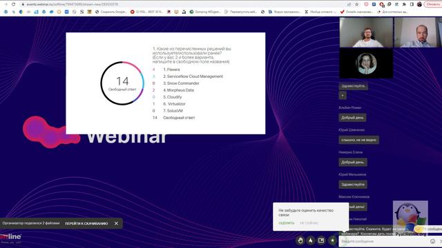Click the chat message input field
The height and width of the screenshot is (248, 442).
coord(383,241)
